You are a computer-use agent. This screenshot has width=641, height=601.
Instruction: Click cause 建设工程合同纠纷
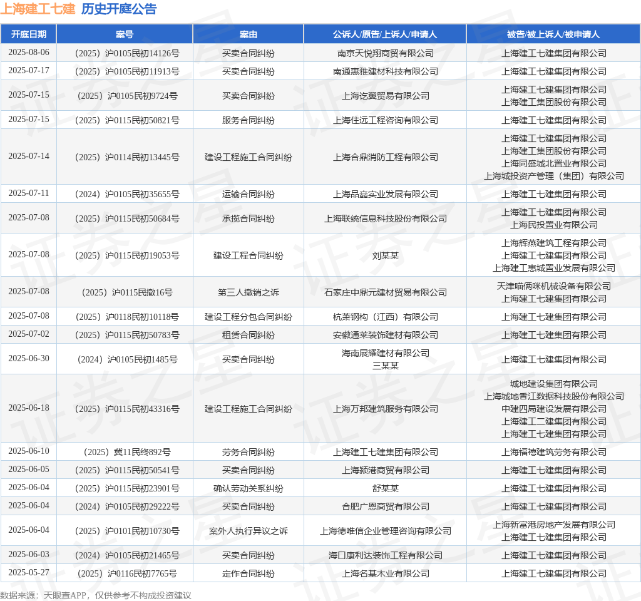(248, 255)
